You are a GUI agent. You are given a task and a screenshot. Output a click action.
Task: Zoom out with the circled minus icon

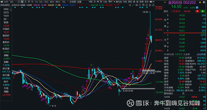[153, 5]
